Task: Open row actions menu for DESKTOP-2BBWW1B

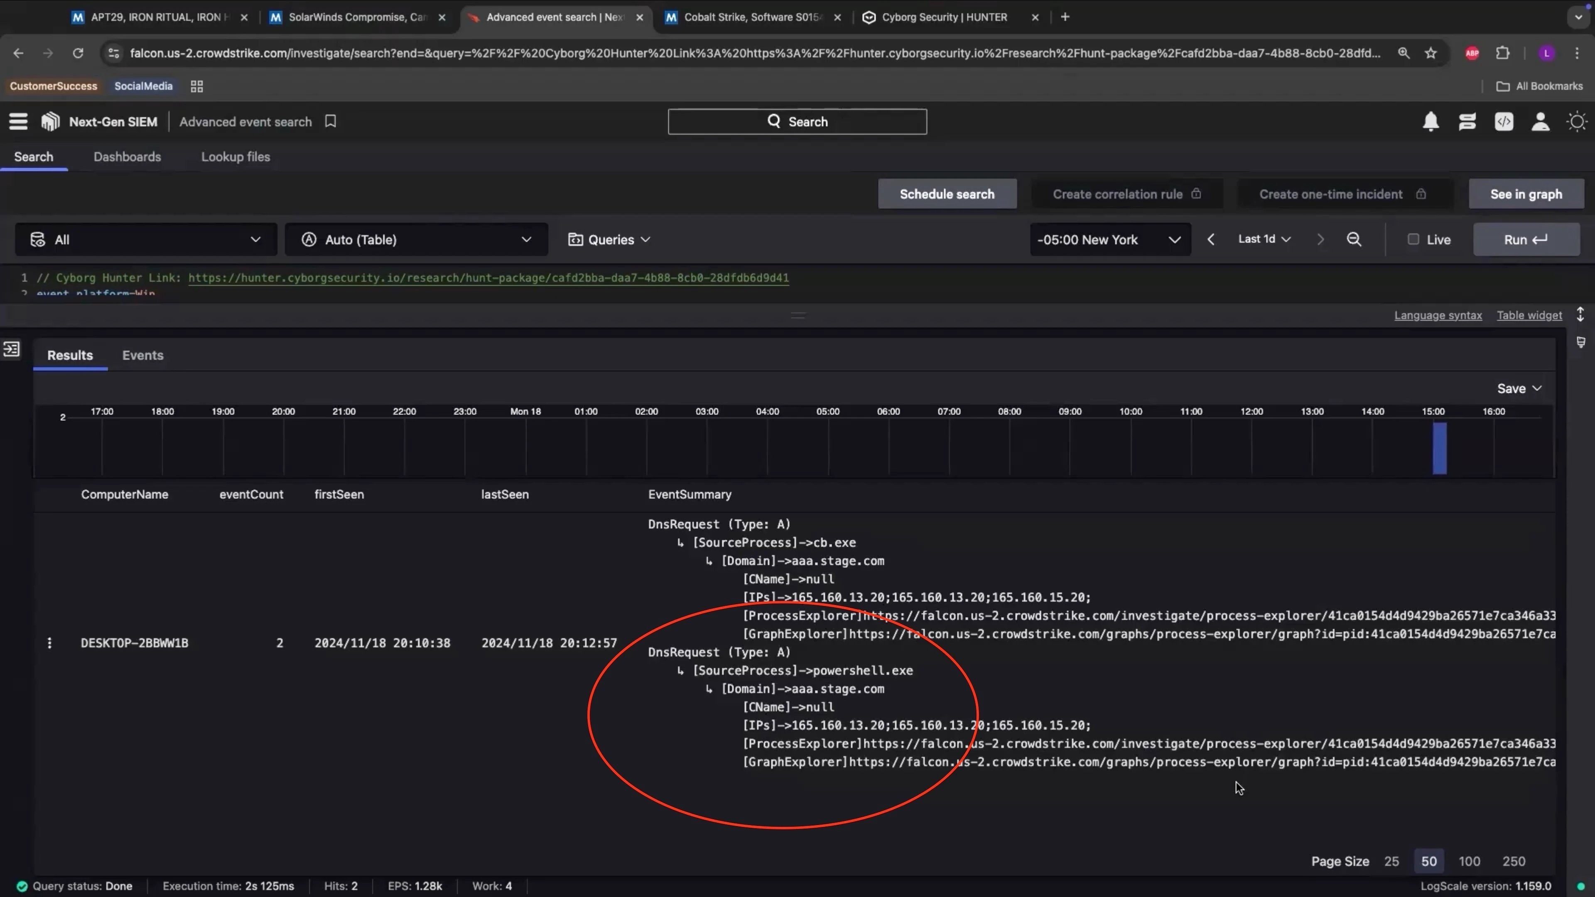Action: (x=49, y=642)
